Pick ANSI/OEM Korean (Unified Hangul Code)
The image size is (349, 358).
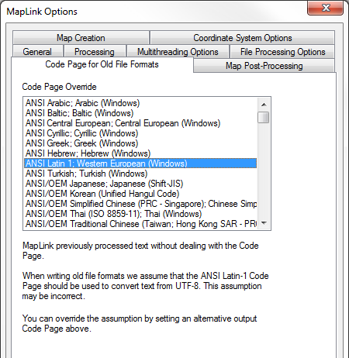140,194
